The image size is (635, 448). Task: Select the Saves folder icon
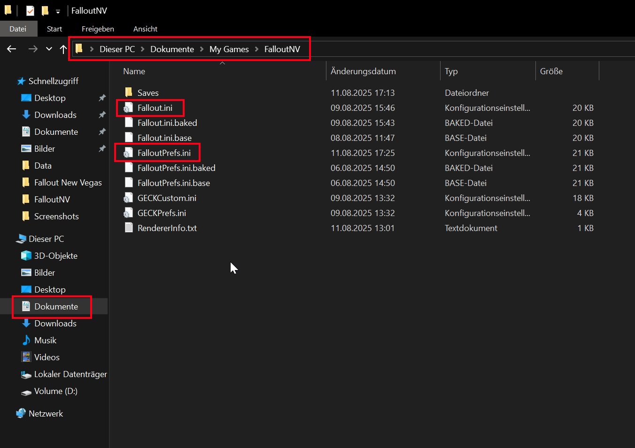128,92
